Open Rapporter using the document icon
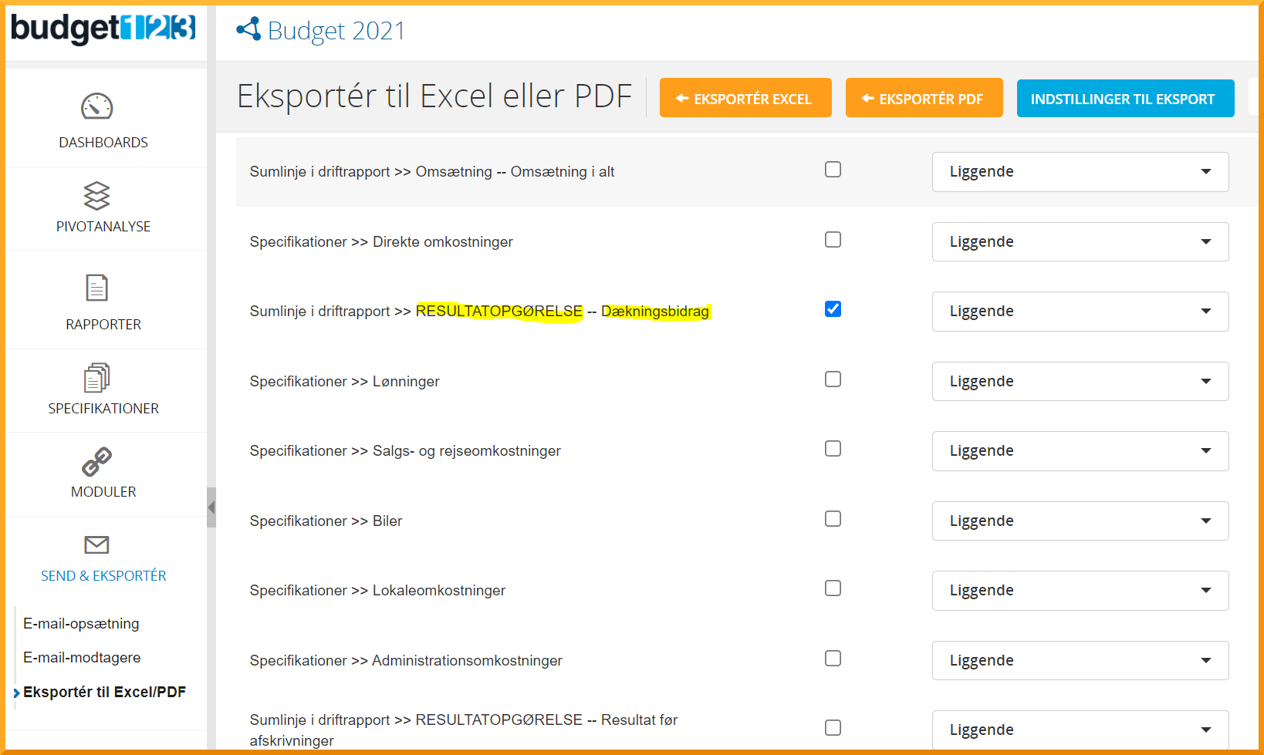 click(x=97, y=288)
